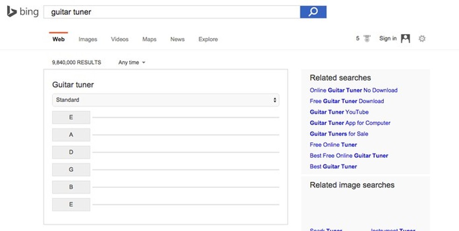This screenshot has height=231, width=459.
Task: Play the D string button
Action: tap(71, 152)
